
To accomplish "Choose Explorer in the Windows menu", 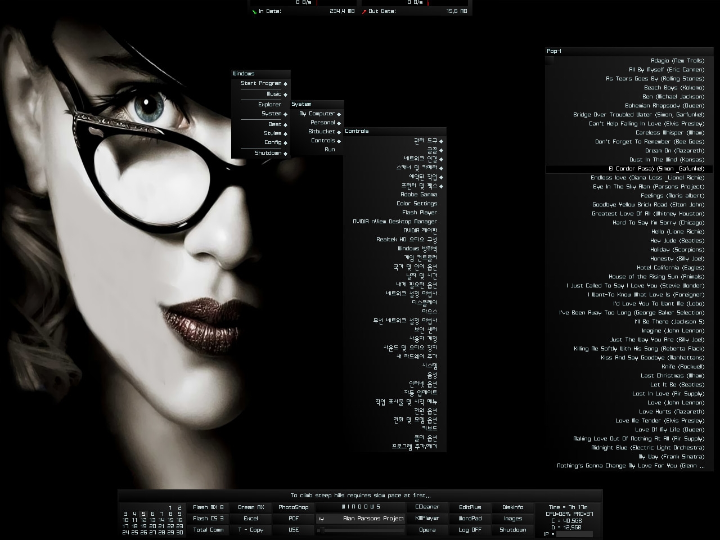I will pyautogui.click(x=269, y=105).
